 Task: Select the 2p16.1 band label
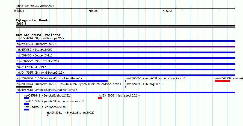pyautogui.click(x=21, y=23)
